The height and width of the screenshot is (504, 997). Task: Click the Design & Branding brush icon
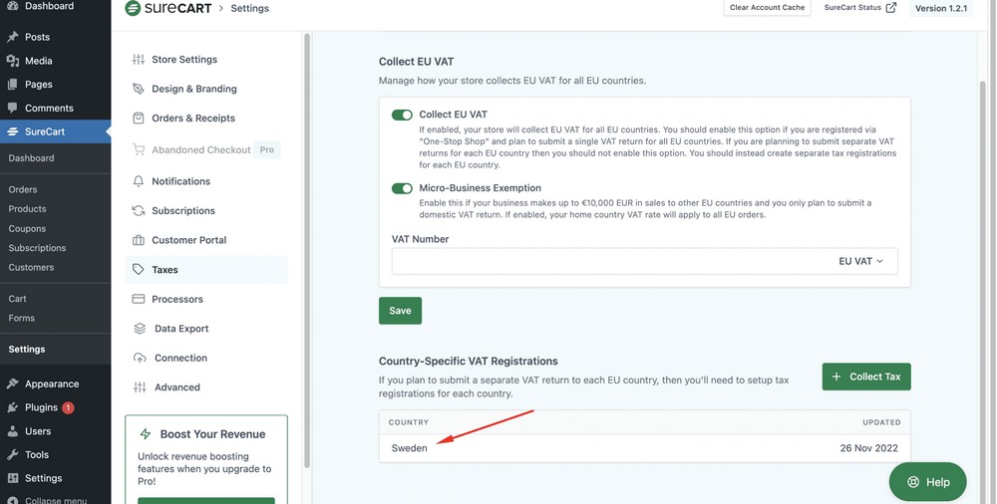[139, 89]
